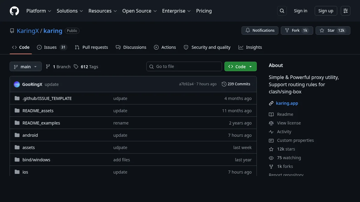Open the KaringX owner link
360x202 pixels.
click(x=28, y=31)
